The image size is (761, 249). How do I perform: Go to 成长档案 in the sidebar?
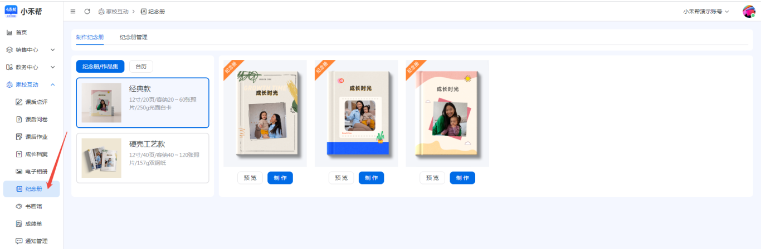[31, 154]
